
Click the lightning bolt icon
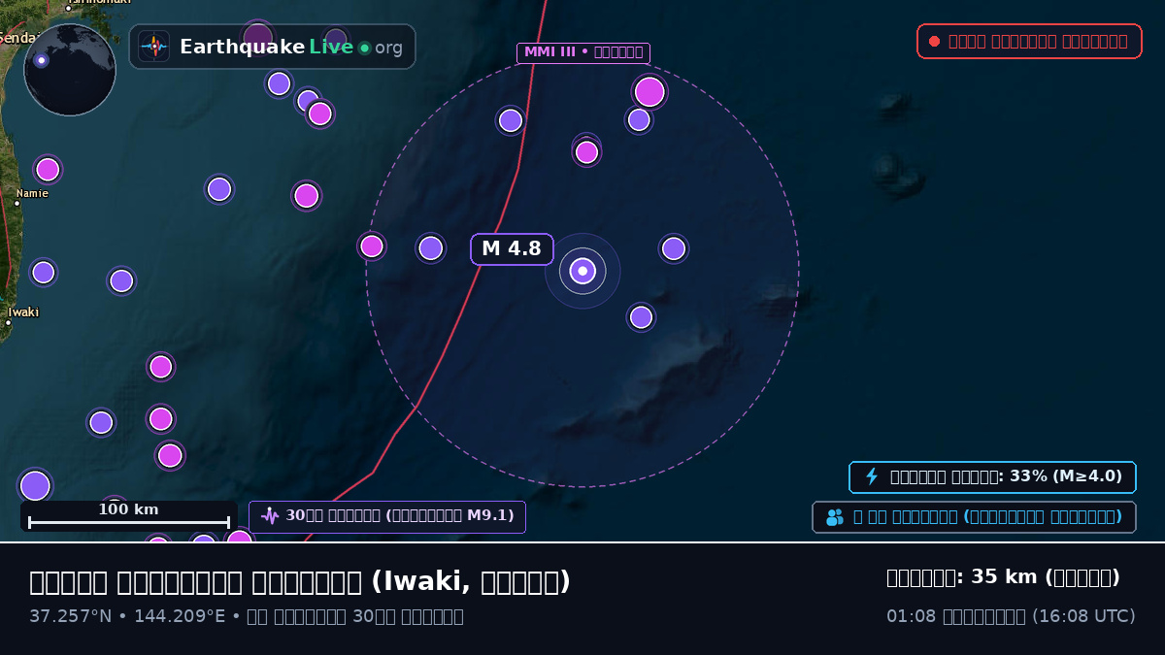[x=872, y=476]
